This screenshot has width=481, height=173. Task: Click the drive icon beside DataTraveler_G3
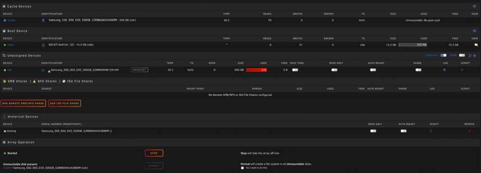tap(43, 45)
